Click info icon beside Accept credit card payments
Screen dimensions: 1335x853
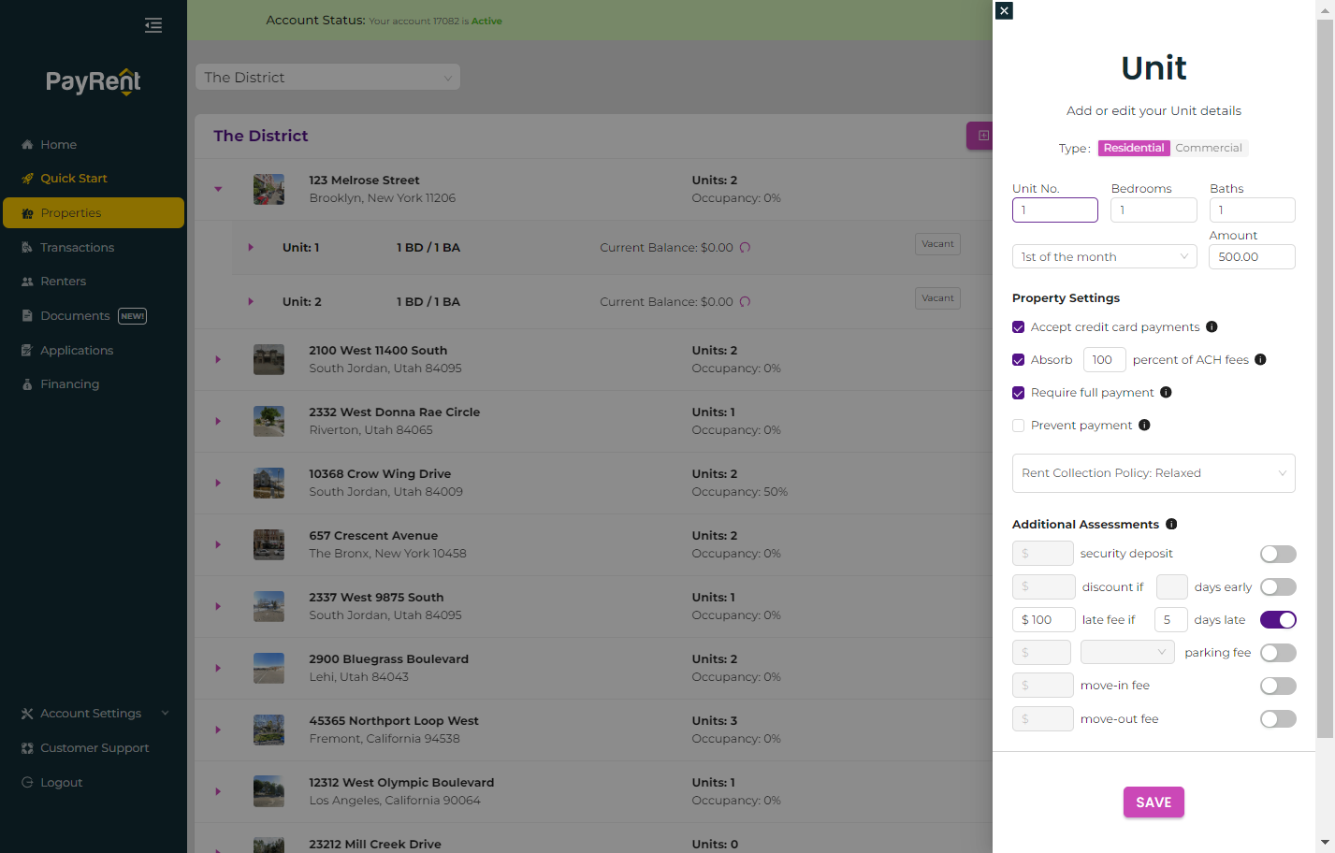[1212, 327]
